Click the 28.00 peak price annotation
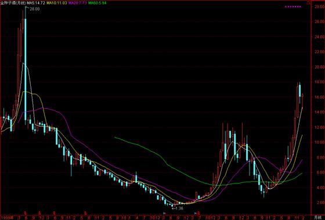The width and height of the screenshot is (325, 220). click(35, 9)
